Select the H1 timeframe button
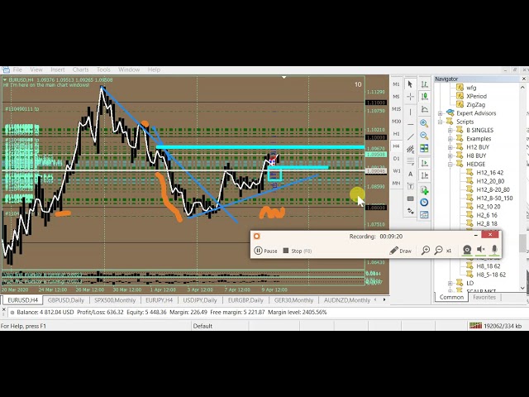This screenshot has width=529, height=397. 396,134
